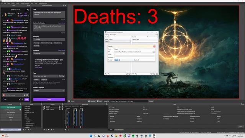The image size is (245, 138).
Task: Move scene down in Scenes list
Action: pos(31,130)
